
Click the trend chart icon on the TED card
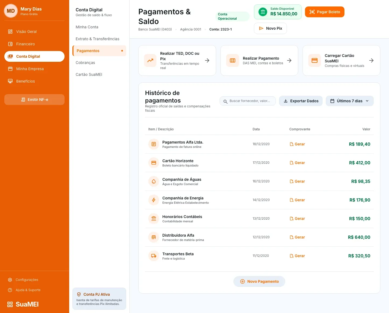150,60
